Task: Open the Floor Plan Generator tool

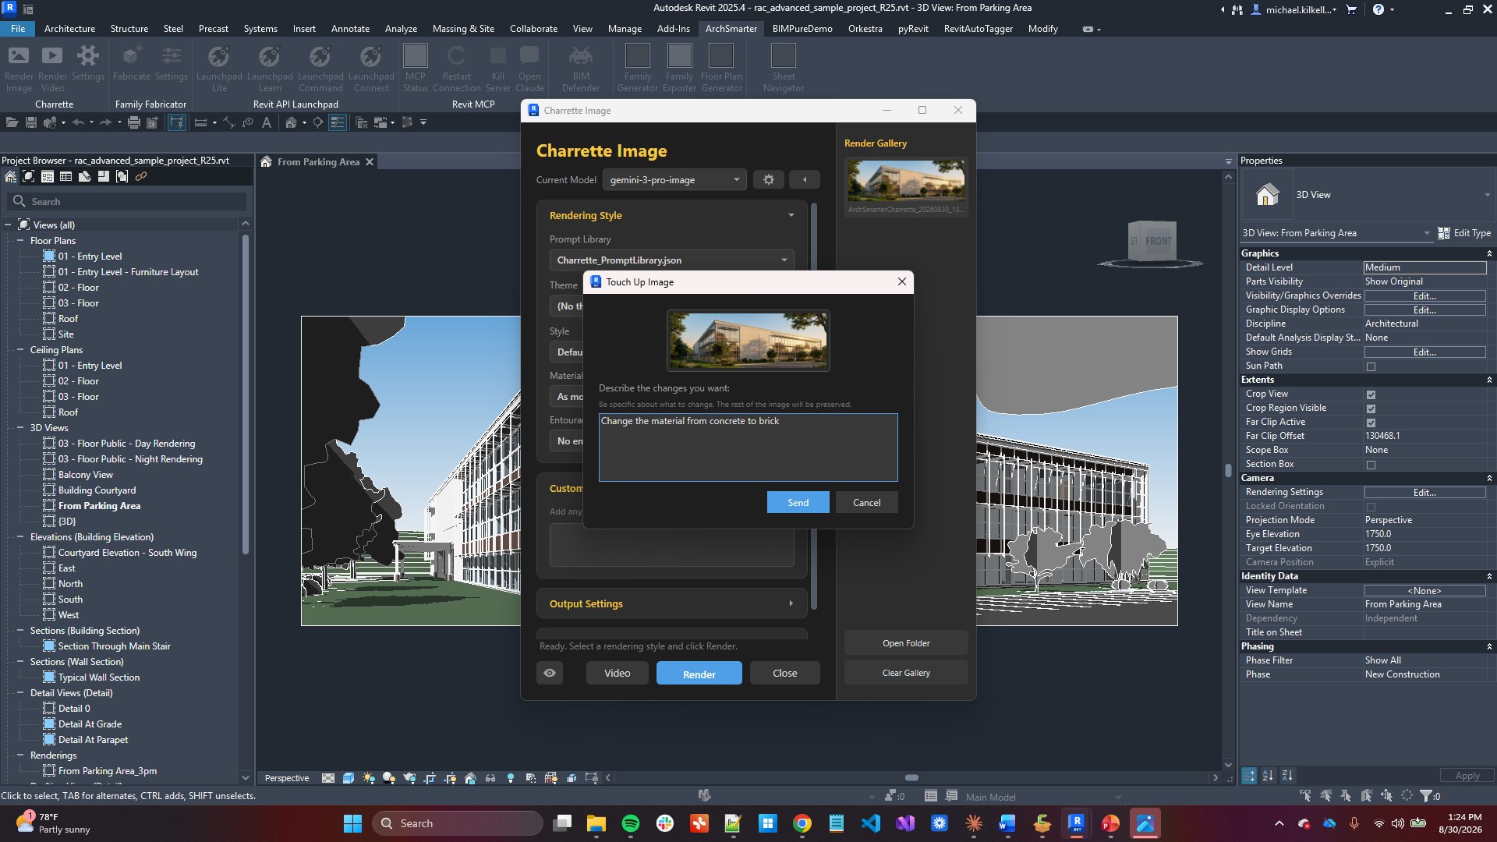Action: coord(721,69)
